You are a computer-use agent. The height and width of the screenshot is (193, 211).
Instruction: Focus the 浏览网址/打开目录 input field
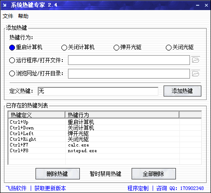coord(129,74)
